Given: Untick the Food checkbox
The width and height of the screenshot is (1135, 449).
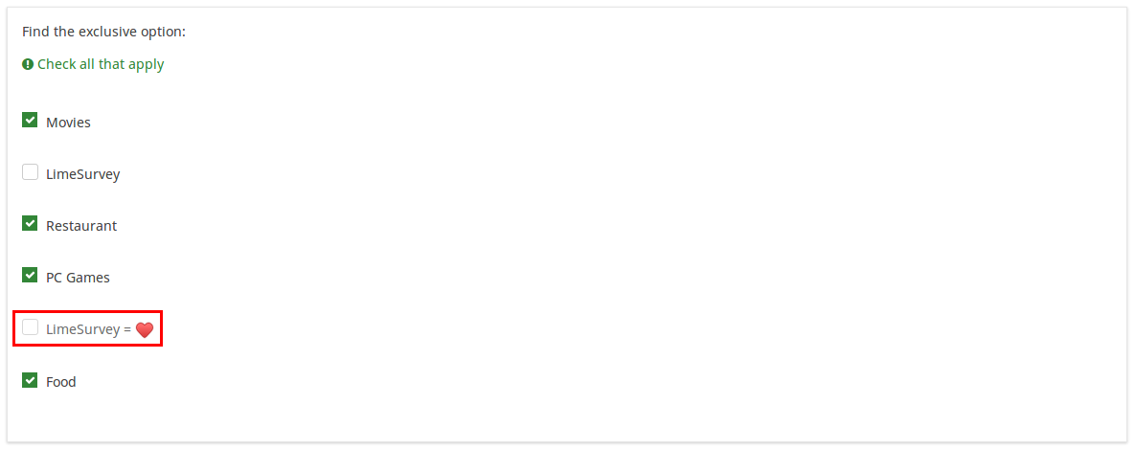Looking at the screenshot, I should (x=30, y=380).
